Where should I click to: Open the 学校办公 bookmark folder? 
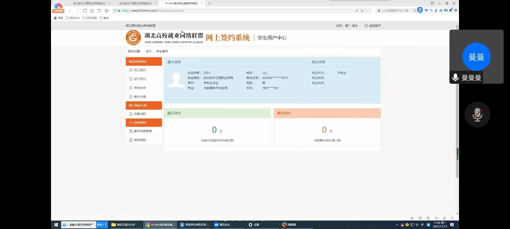(73, 18)
